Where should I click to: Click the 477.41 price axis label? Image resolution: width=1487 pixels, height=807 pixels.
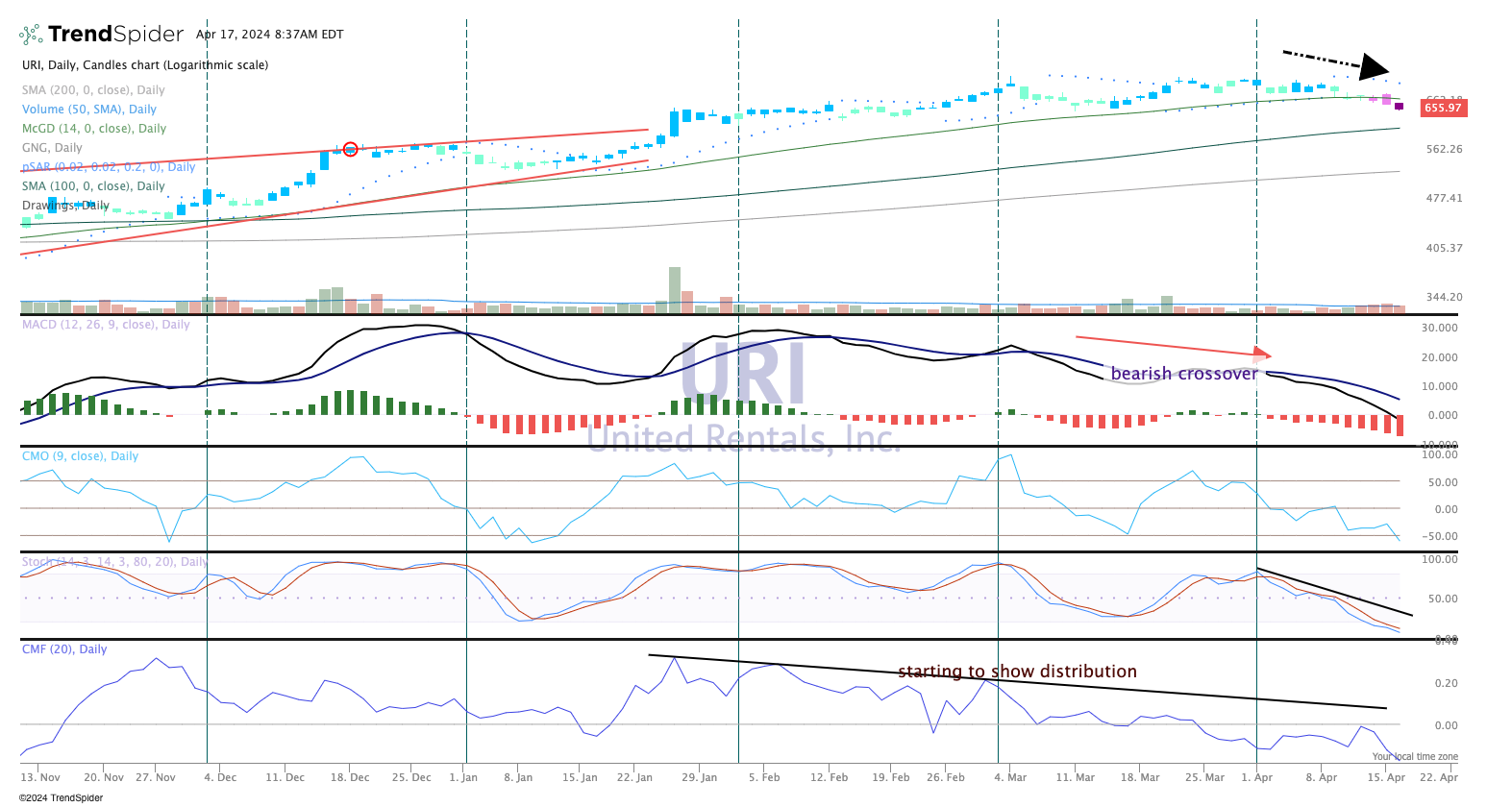pos(1445,198)
